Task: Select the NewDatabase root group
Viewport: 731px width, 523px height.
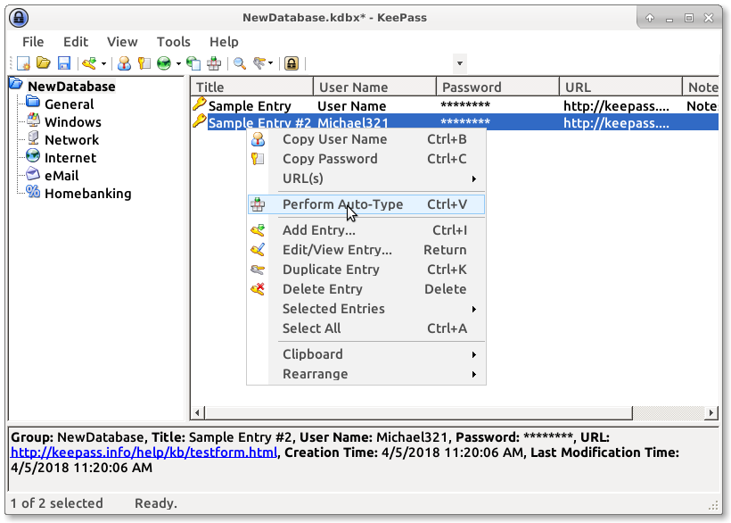Action: point(71,87)
